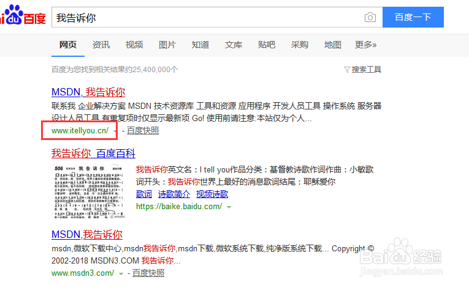Click the camera image-search icon

click(370, 17)
